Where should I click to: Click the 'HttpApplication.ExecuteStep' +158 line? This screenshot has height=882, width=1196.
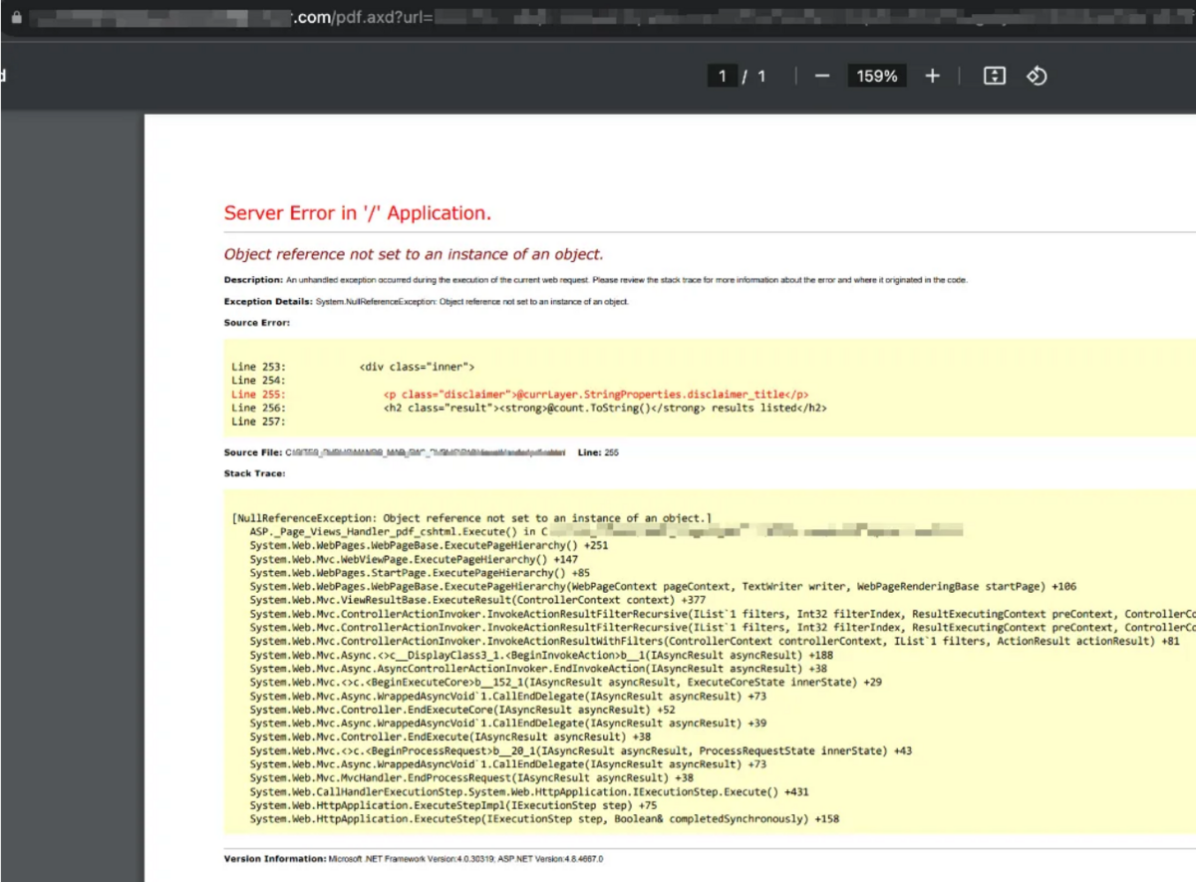[x=544, y=819]
